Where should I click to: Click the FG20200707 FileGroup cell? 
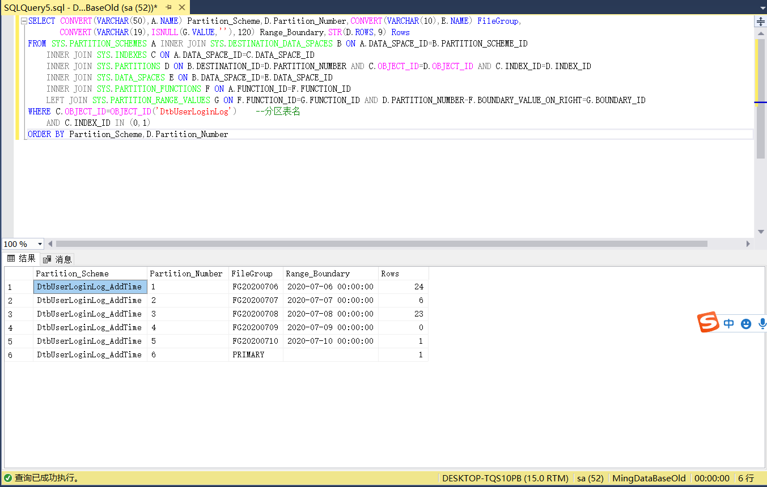tap(256, 300)
